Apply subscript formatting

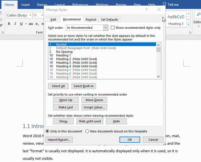click(37, 24)
